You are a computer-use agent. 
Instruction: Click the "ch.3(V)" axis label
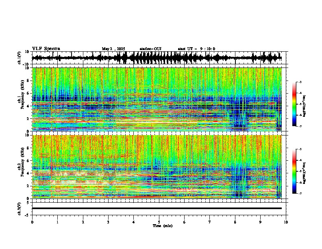click(x=20, y=209)
